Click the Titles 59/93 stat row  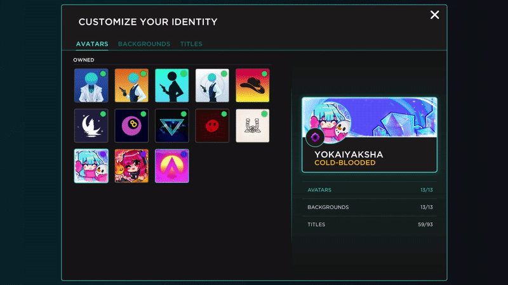(x=370, y=224)
